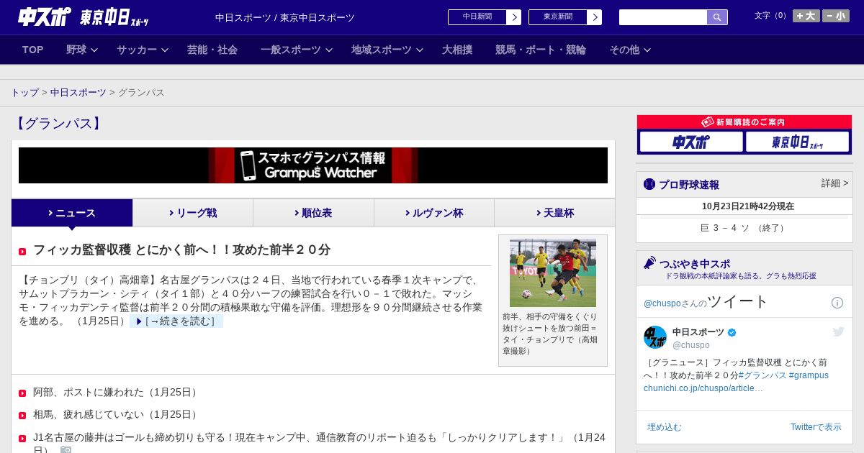Click Twitter bird icon in tweet
864x453 pixels.
838,331
